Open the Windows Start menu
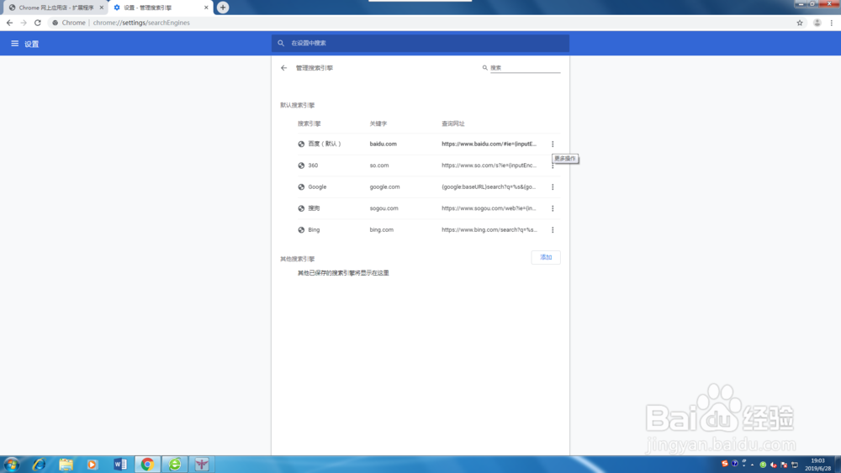The image size is (841, 473). pyautogui.click(x=11, y=465)
